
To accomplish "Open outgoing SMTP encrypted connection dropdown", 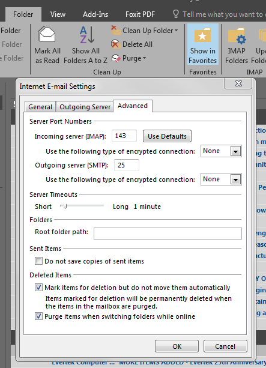I will pyautogui.click(x=235, y=179).
